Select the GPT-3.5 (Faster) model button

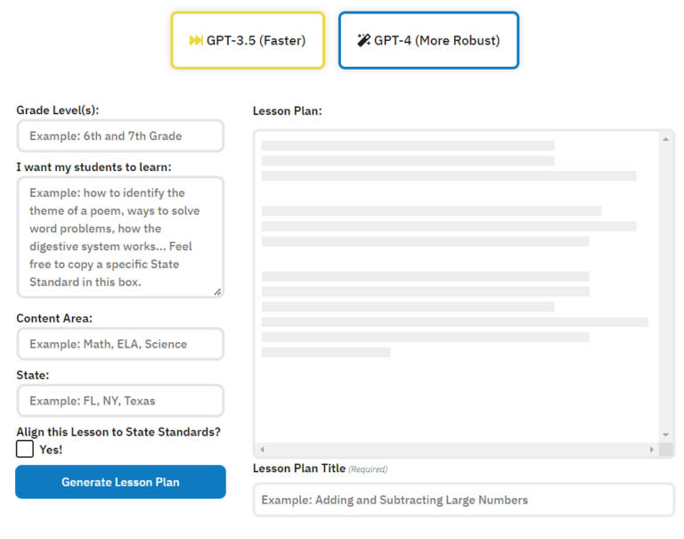pos(248,40)
